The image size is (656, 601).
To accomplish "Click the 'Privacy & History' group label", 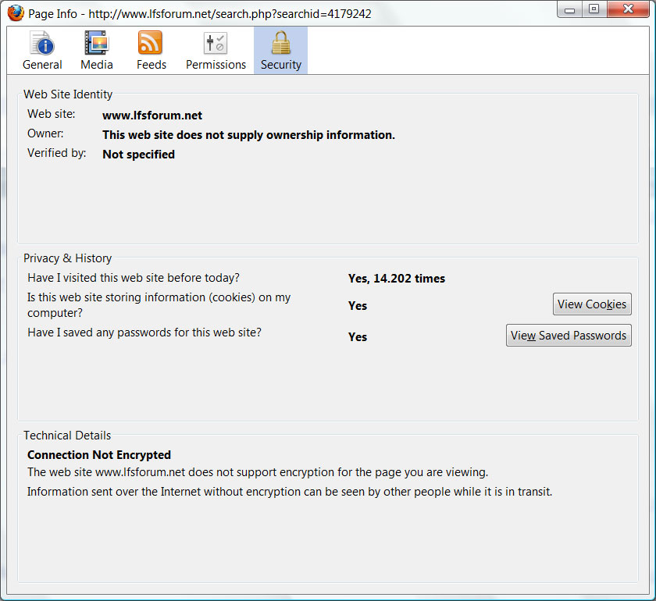I will coord(67,258).
